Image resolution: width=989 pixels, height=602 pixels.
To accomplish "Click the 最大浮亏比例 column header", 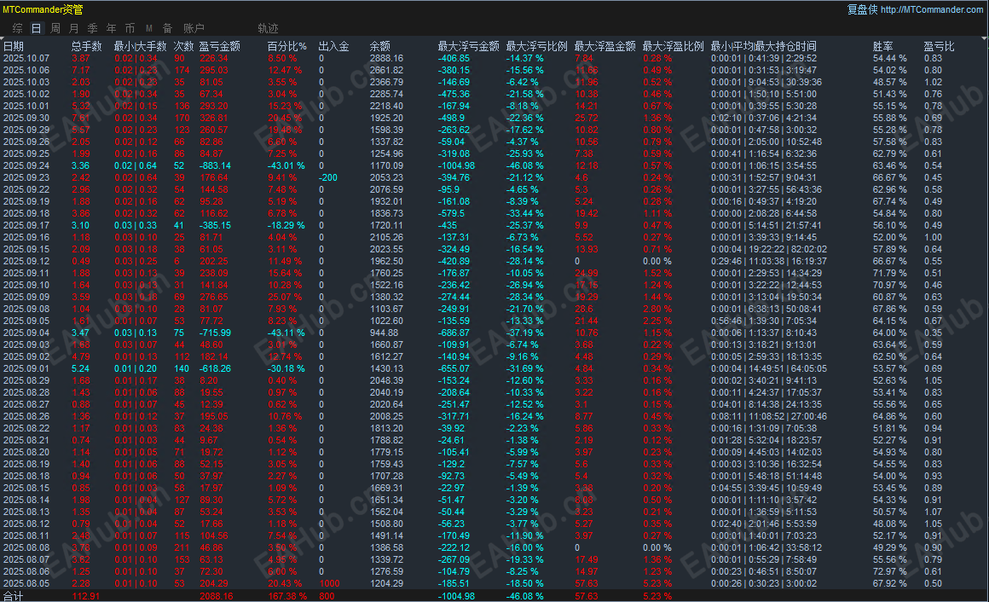I will pyautogui.click(x=537, y=46).
